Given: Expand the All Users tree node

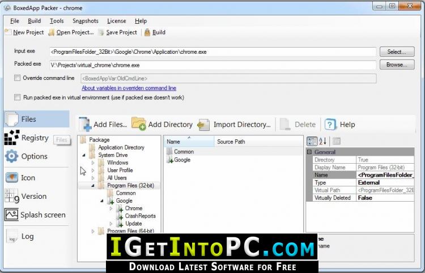Looking at the screenshot, I should [x=93, y=178].
